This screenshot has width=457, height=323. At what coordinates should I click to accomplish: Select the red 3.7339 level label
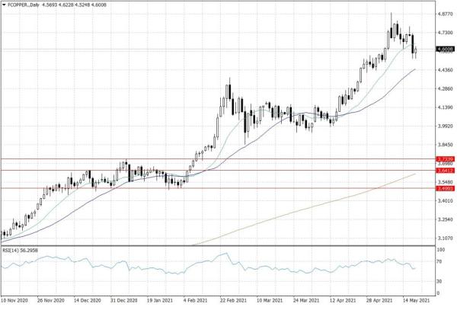[x=445, y=159]
